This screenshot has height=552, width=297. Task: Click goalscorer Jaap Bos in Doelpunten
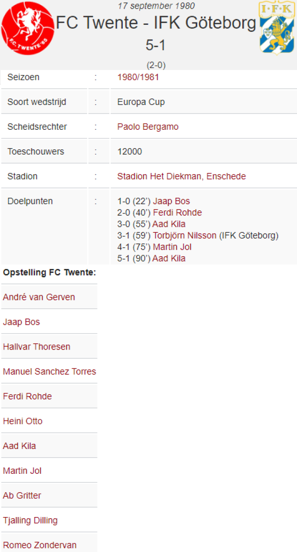coord(171,201)
